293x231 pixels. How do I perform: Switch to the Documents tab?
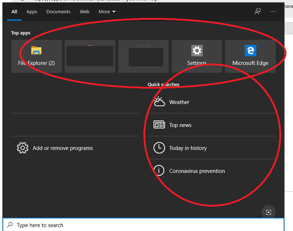click(58, 11)
